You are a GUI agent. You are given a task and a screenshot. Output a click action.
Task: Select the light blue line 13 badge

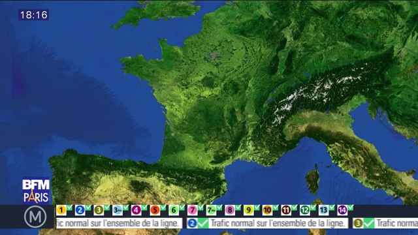pyautogui.click(x=323, y=210)
